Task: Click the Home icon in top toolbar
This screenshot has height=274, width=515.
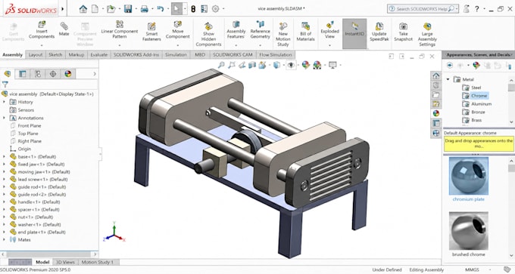Action: point(83,9)
